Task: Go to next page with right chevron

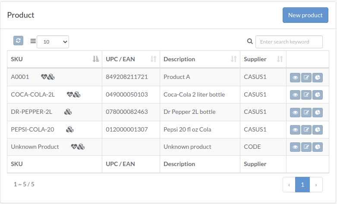Action: point(316,185)
